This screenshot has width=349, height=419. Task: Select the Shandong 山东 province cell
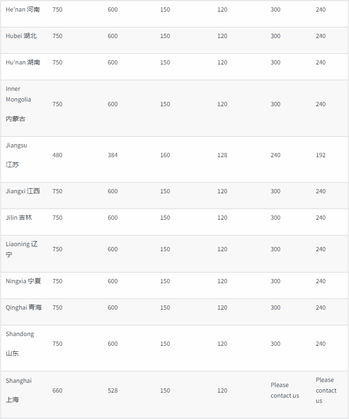[20, 344]
